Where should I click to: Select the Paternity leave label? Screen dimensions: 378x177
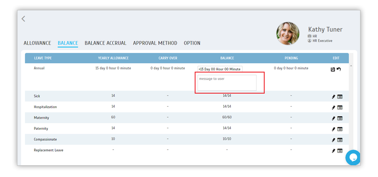pyautogui.click(x=41, y=128)
